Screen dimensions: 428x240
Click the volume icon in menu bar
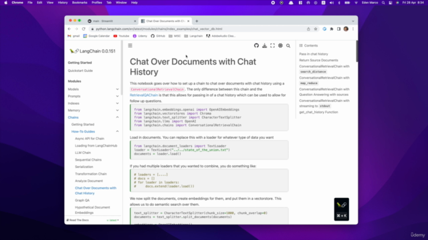pyautogui.click(x=332, y=3)
